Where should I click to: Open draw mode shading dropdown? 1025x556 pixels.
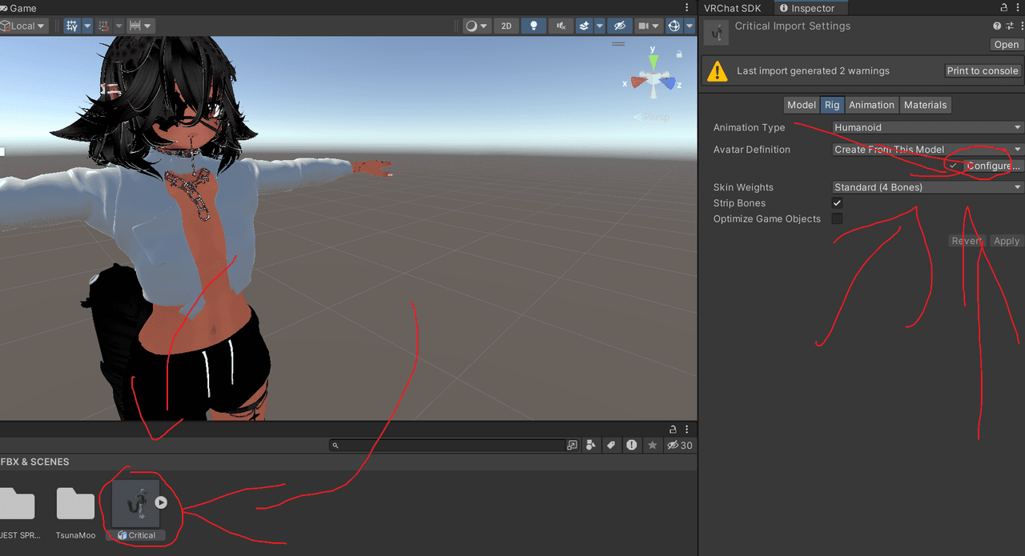[476, 26]
